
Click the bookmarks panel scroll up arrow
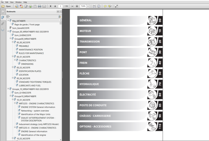point(61,20)
